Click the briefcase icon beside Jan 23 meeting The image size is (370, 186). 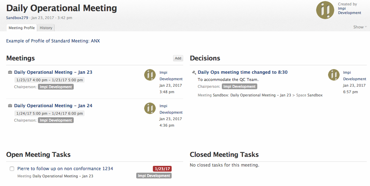pyautogui.click(x=10, y=72)
